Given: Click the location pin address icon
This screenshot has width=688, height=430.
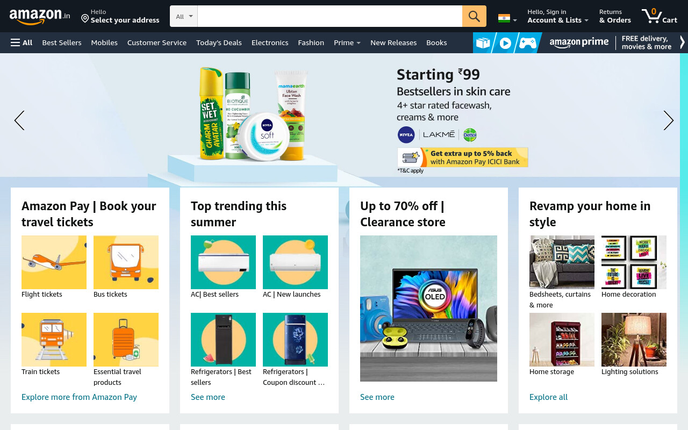Looking at the screenshot, I should 85,19.
